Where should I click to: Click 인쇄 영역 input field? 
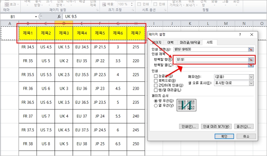tap(210, 50)
